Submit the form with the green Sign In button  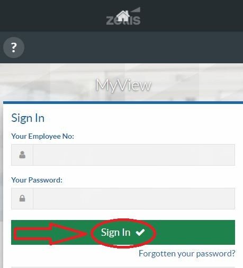point(123,232)
